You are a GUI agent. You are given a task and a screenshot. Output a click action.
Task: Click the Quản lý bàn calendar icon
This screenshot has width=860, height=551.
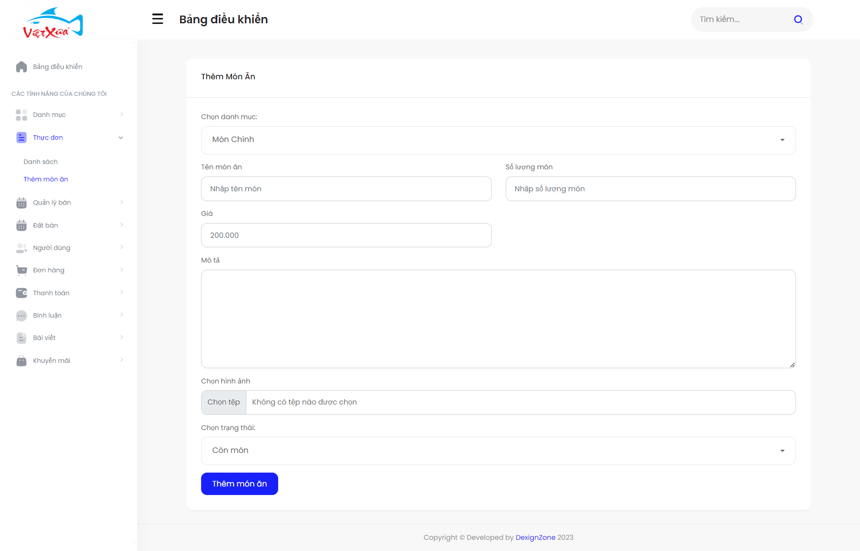(x=21, y=202)
